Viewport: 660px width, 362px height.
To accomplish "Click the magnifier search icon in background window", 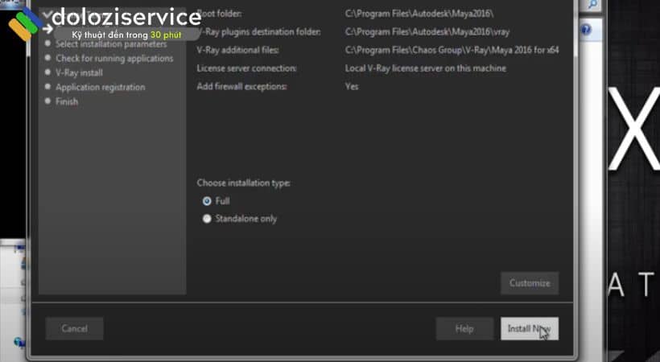I will pos(593,6).
